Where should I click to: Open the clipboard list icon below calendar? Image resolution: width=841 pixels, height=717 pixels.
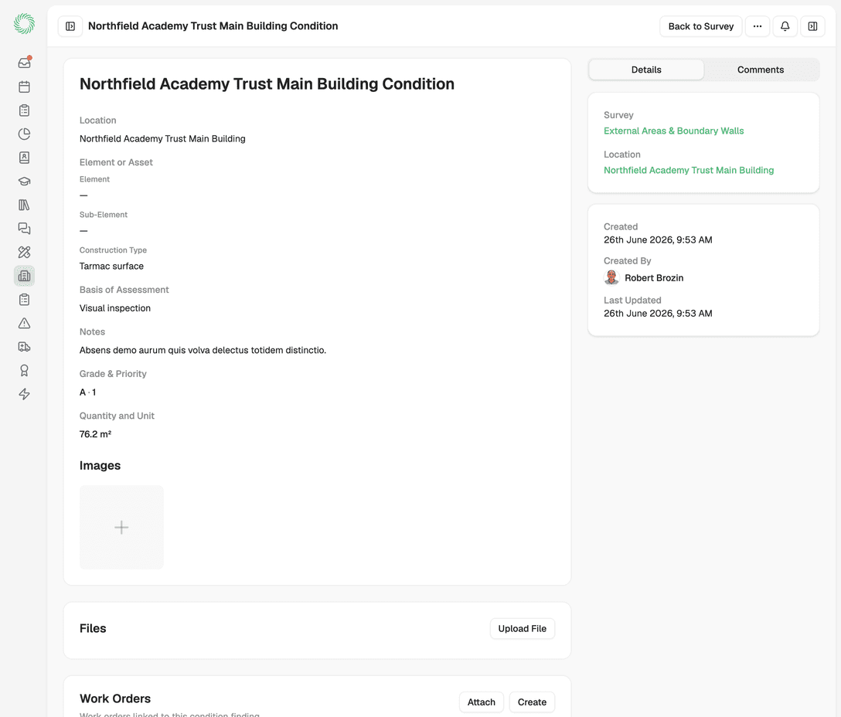[24, 110]
